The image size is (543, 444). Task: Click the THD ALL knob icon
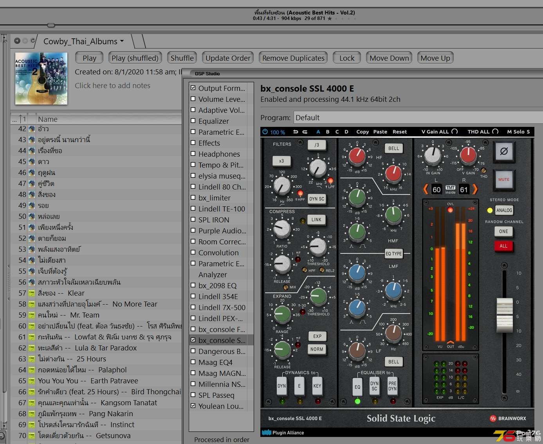[x=495, y=132]
